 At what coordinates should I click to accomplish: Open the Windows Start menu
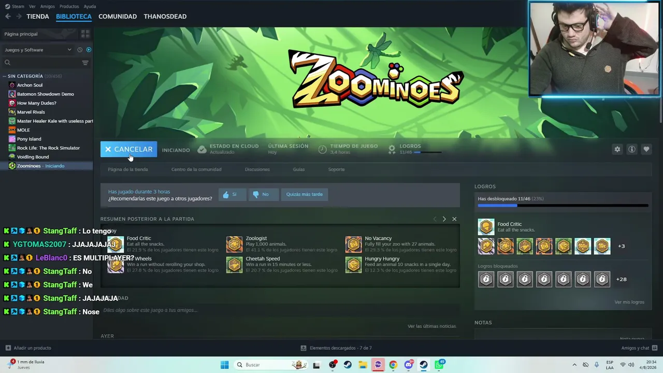click(224, 365)
